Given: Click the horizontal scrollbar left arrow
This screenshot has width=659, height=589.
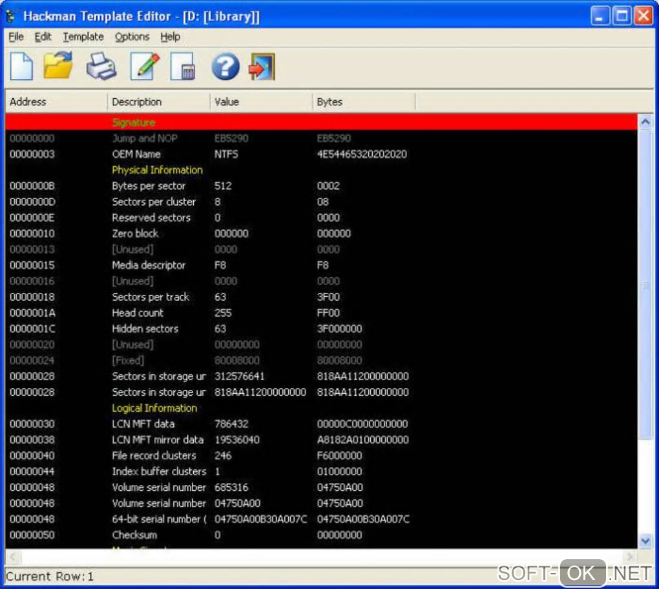Looking at the screenshot, I should click(x=13, y=557).
